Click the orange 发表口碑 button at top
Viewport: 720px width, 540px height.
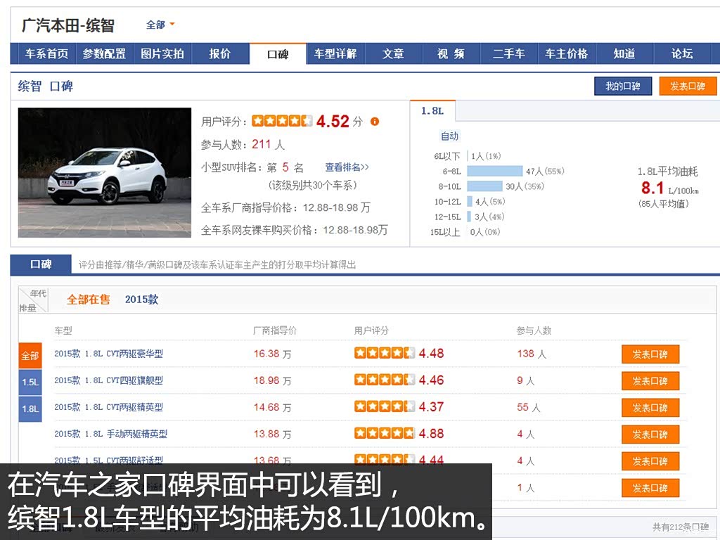[688, 86]
